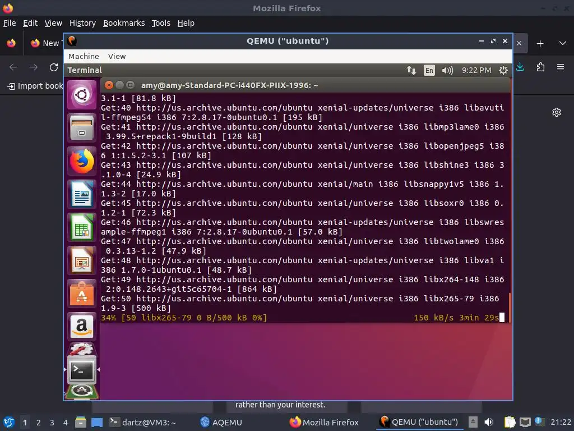Click the terminal scrollbar handle
The image size is (574, 431).
click(x=510, y=308)
